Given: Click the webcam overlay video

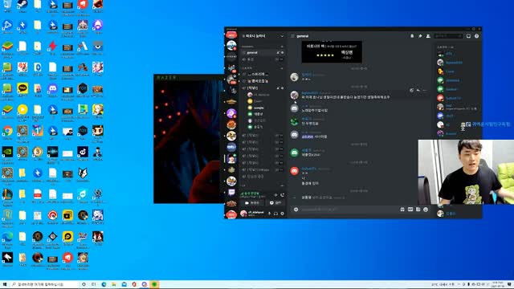Looking at the screenshot, I should [466, 172].
